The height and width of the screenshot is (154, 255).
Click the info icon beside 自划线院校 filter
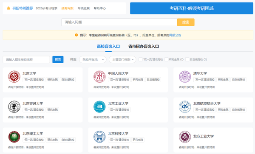tap(205, 59)
